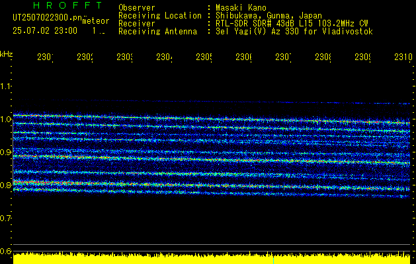This screenshot has height=264, width=416.
Task: Click the 2304 time axis marker
Action: click(x=164, y=57)
